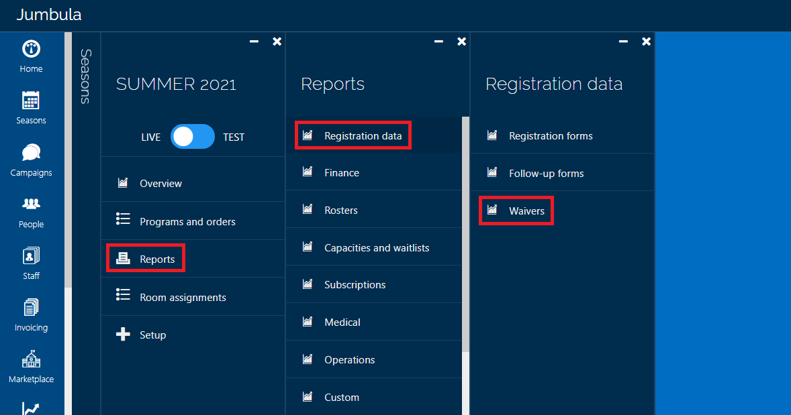
Task: Toggle the LIVE/TEST mode switch
Action: coord(193,137)
